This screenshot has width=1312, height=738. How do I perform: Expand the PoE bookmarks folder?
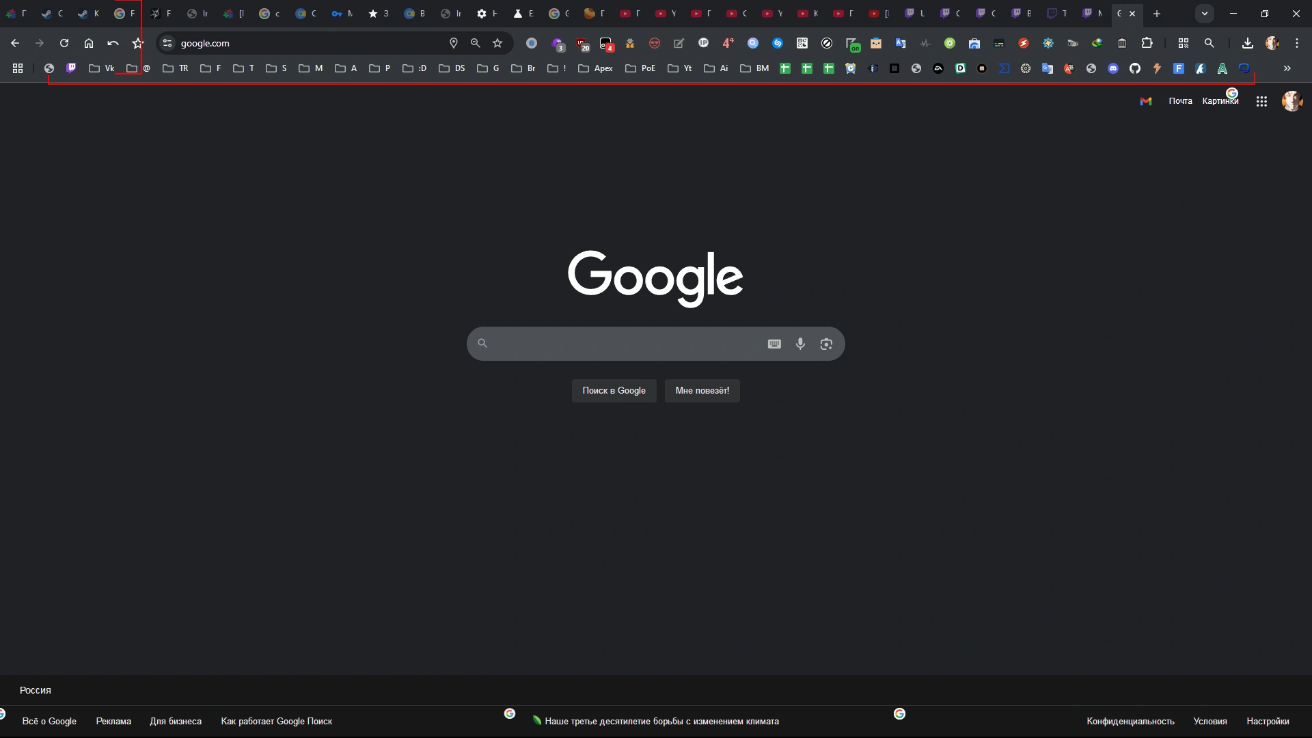coord(641,68)
